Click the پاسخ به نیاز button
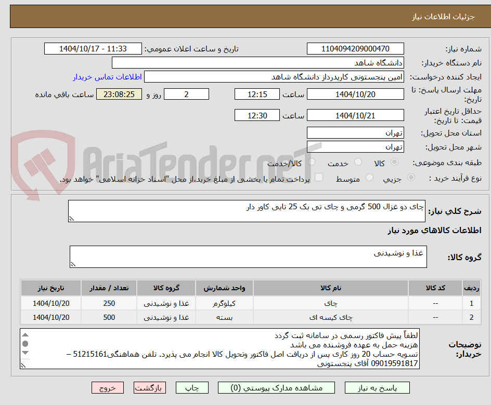This screenshot has height=405, width=491. (377, 388)
